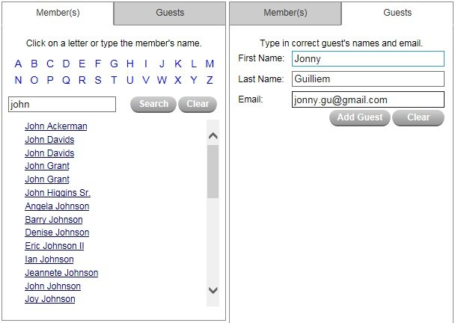Pick Angela Johnson from the member list
The width and height of the screenshot is (455, 323).
click(x=57, y=206)
